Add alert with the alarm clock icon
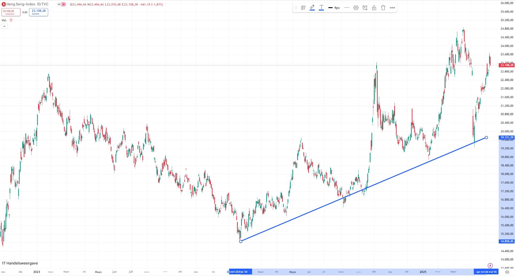515x277 pixels. [365, 8]
